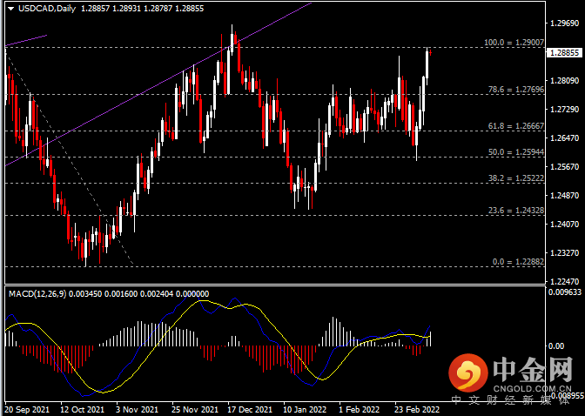The image size is (585, 416).
Task: Select the 61.8 = 1.26667 Fibonacci label
Action: [514, 126]
